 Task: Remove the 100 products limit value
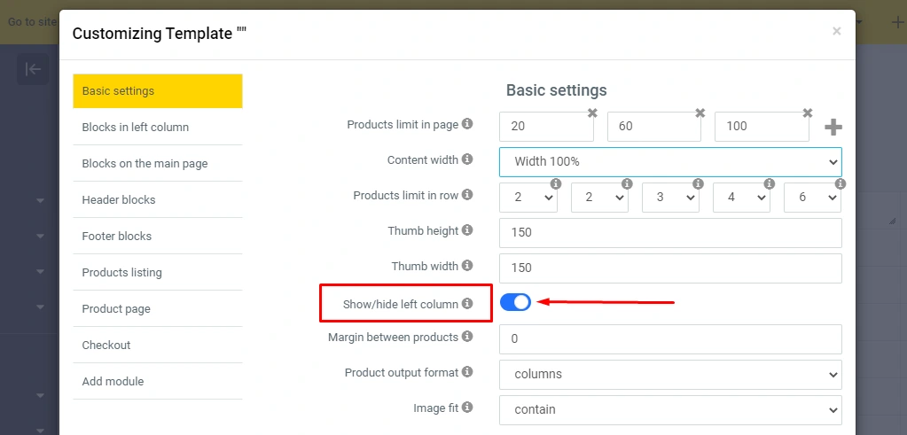pos(807,113)
